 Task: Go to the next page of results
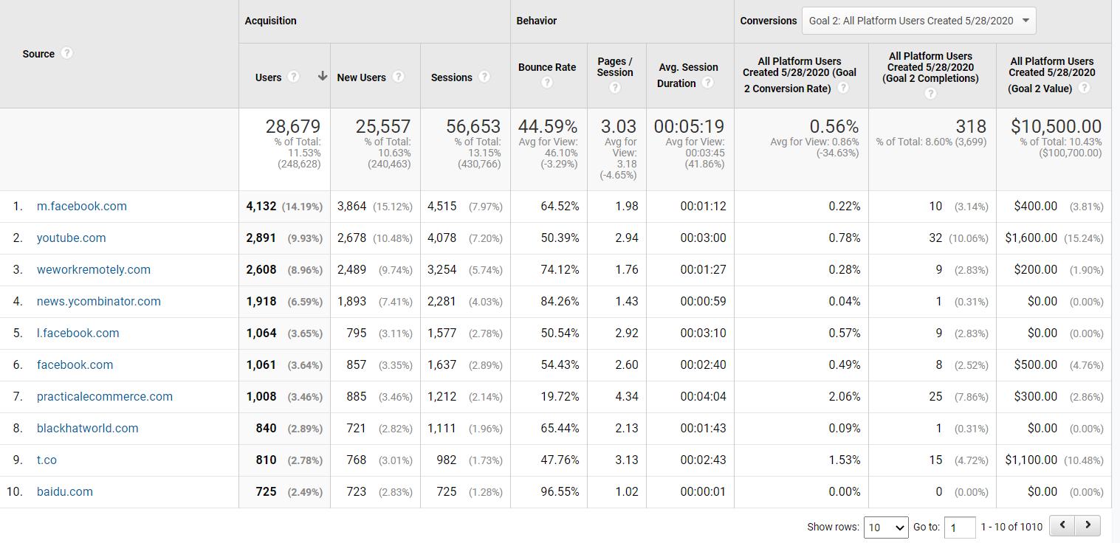pos(1088,526)
